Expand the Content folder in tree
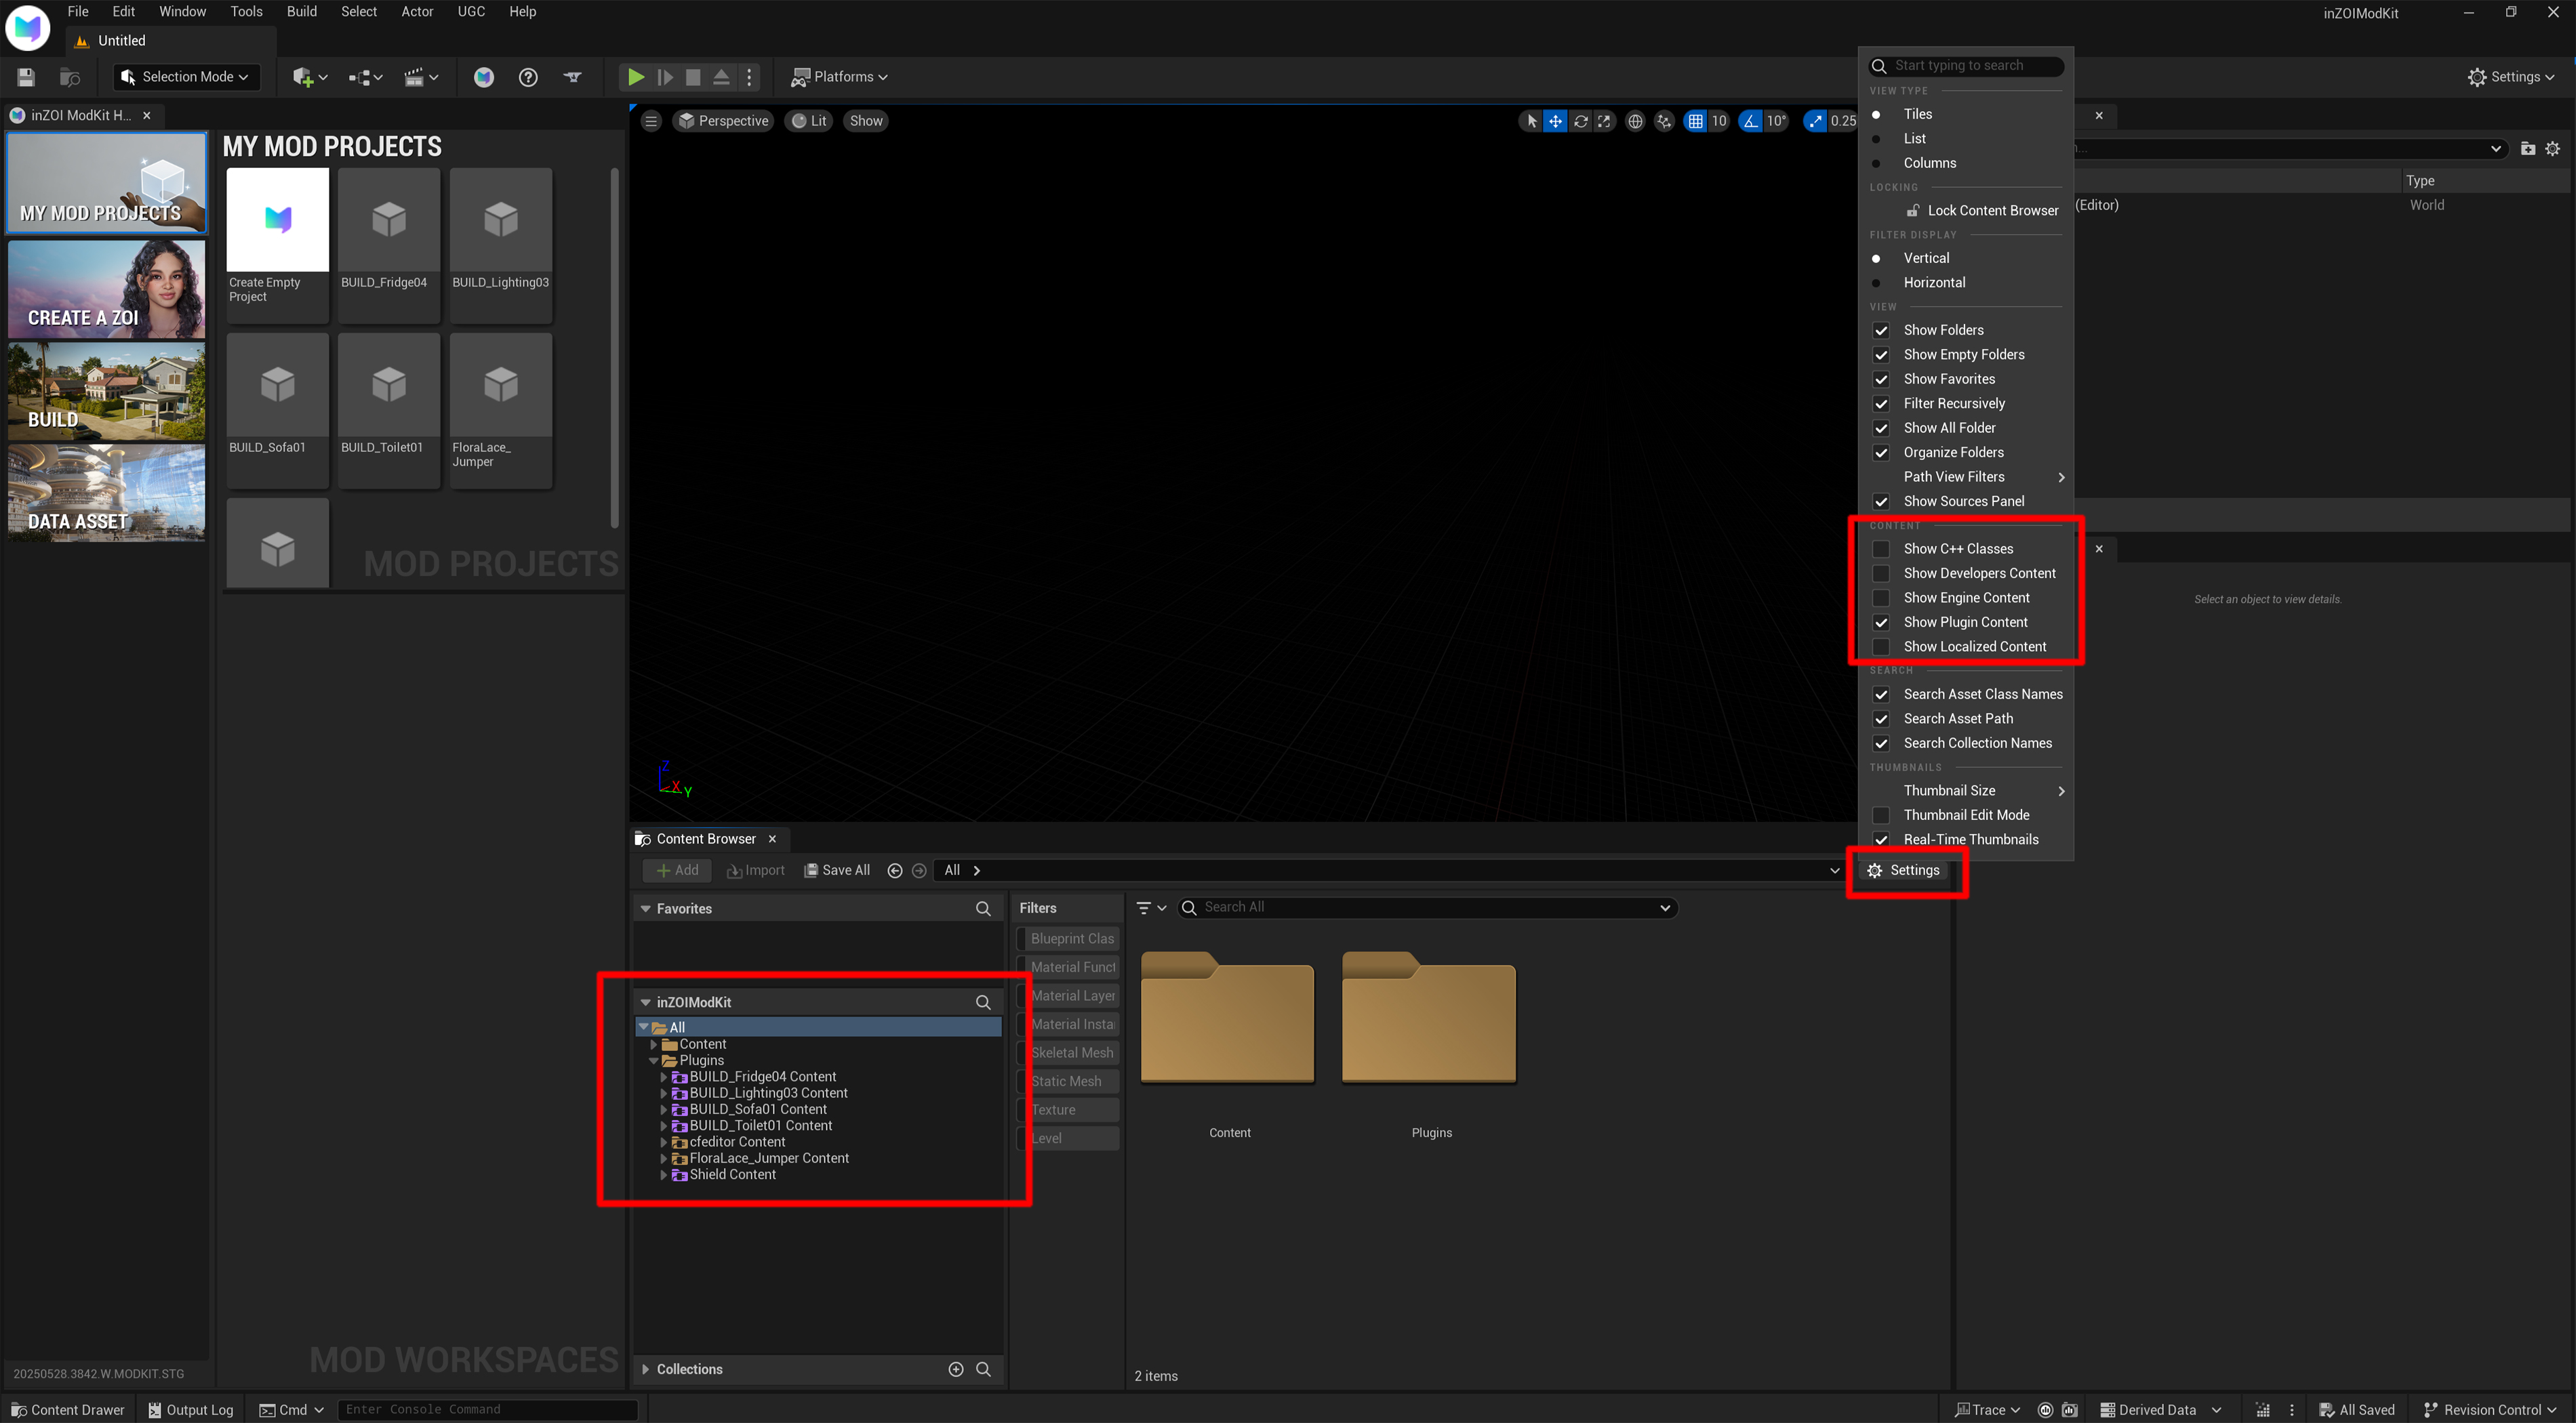This screenshot has width=2576, height=1423. pos(654,1044)
